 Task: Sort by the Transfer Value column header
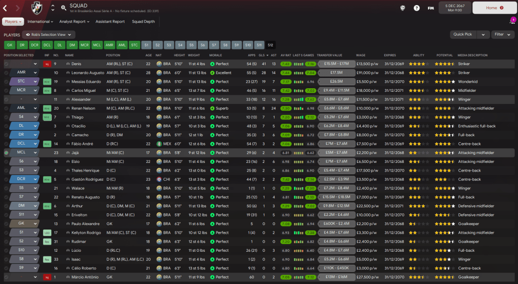[329, 55]
